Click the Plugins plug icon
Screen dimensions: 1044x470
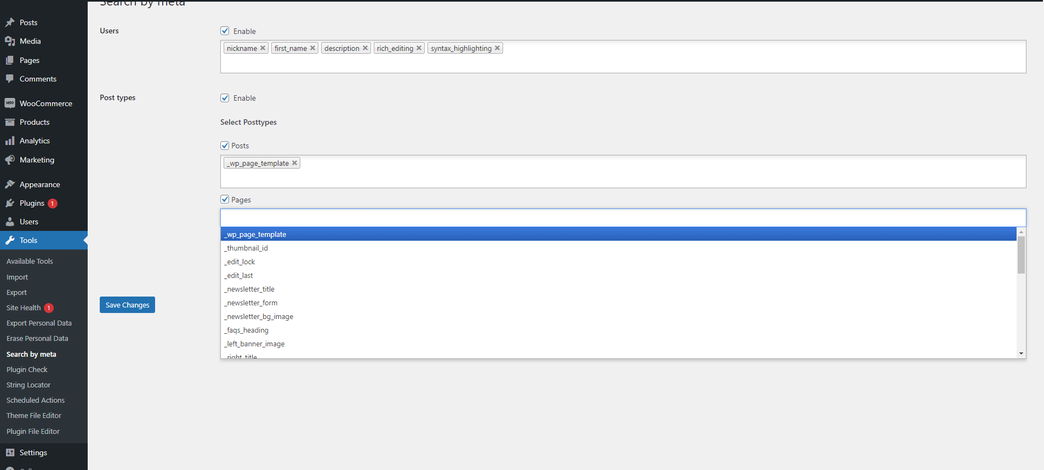coord(10,203)
